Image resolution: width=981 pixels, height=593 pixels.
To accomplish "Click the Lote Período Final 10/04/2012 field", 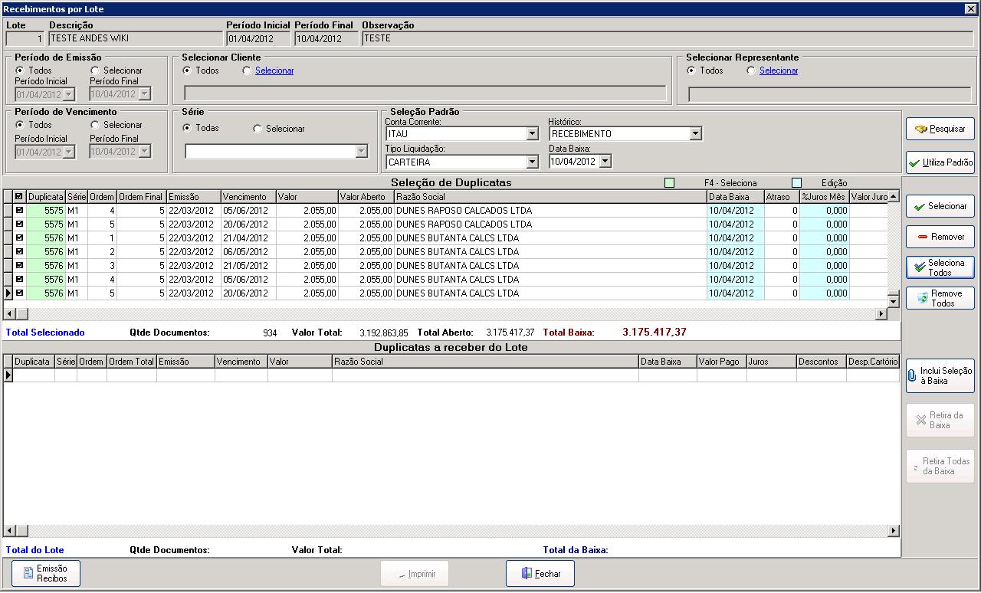I will [326, 38].
